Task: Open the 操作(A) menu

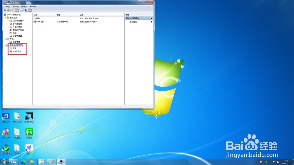Action: coord(16,6)
